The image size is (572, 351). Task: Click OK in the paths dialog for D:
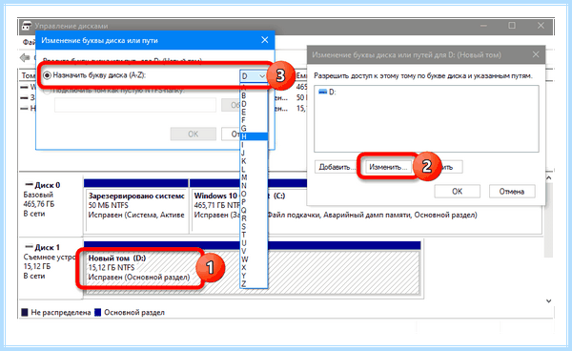pyautogui.click(x=457, y=191)
